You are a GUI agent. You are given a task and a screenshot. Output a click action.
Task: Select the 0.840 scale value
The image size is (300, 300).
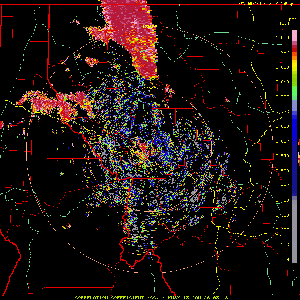coord(282,82)
